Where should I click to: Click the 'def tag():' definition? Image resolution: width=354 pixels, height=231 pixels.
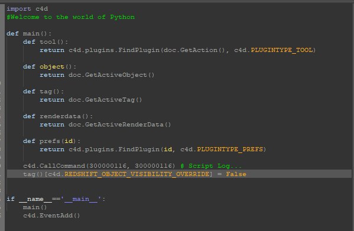(x=43, y=92)
